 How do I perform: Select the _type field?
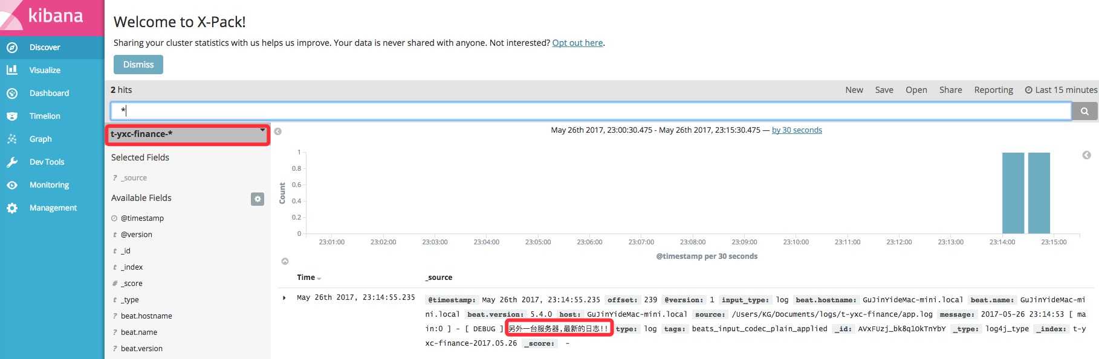[x=130, y=300]
